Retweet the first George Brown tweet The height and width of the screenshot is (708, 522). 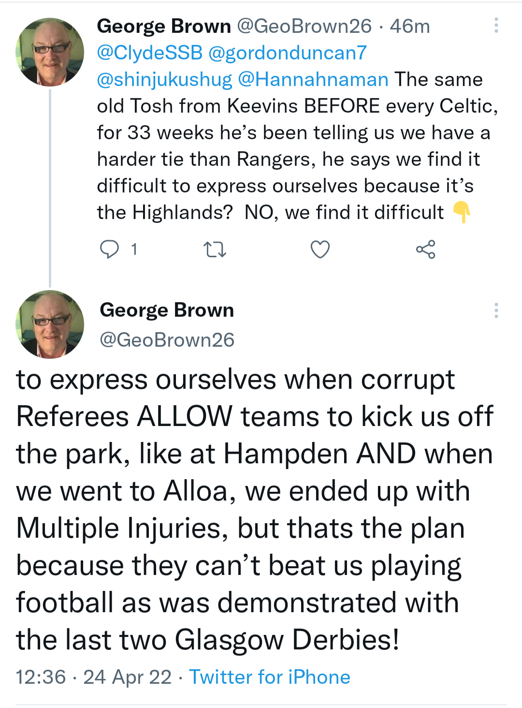(x=215, y=250)
